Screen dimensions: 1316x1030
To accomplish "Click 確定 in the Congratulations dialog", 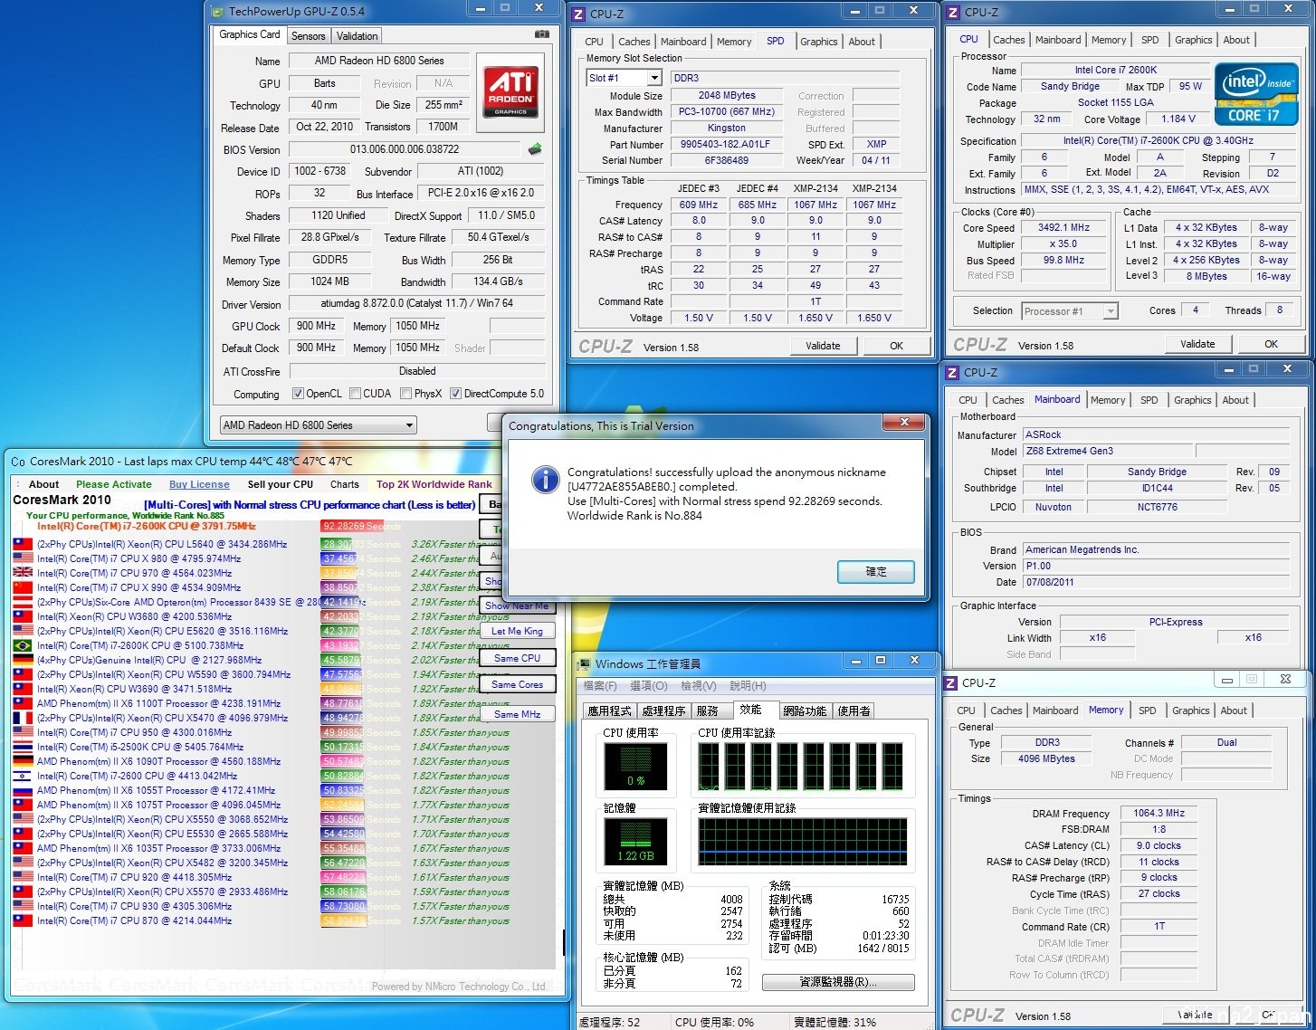I will pyautogui.click(x=876, y=572).
